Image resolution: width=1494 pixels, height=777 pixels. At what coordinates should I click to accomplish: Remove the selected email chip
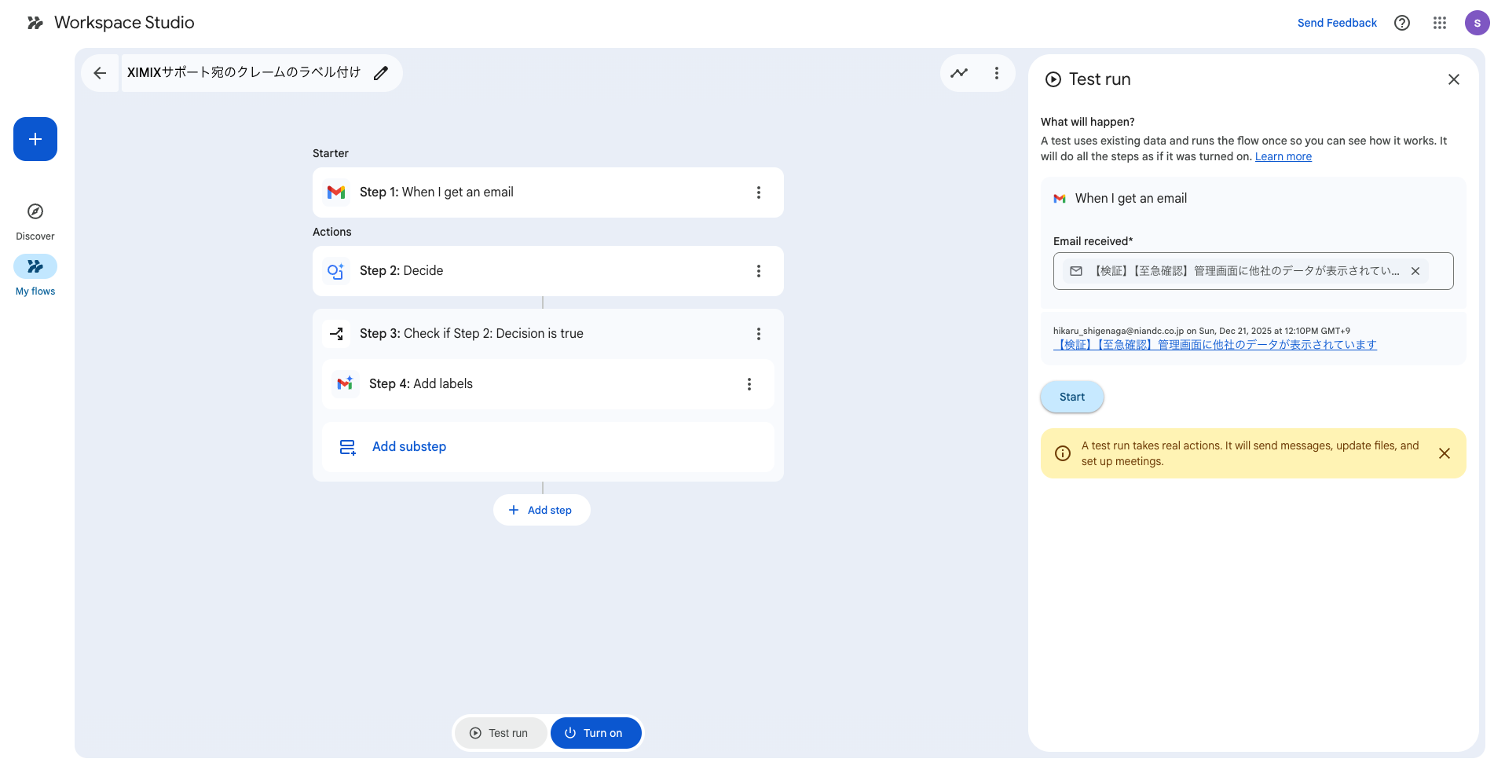pyautogui.click(x=1415, y=271)
